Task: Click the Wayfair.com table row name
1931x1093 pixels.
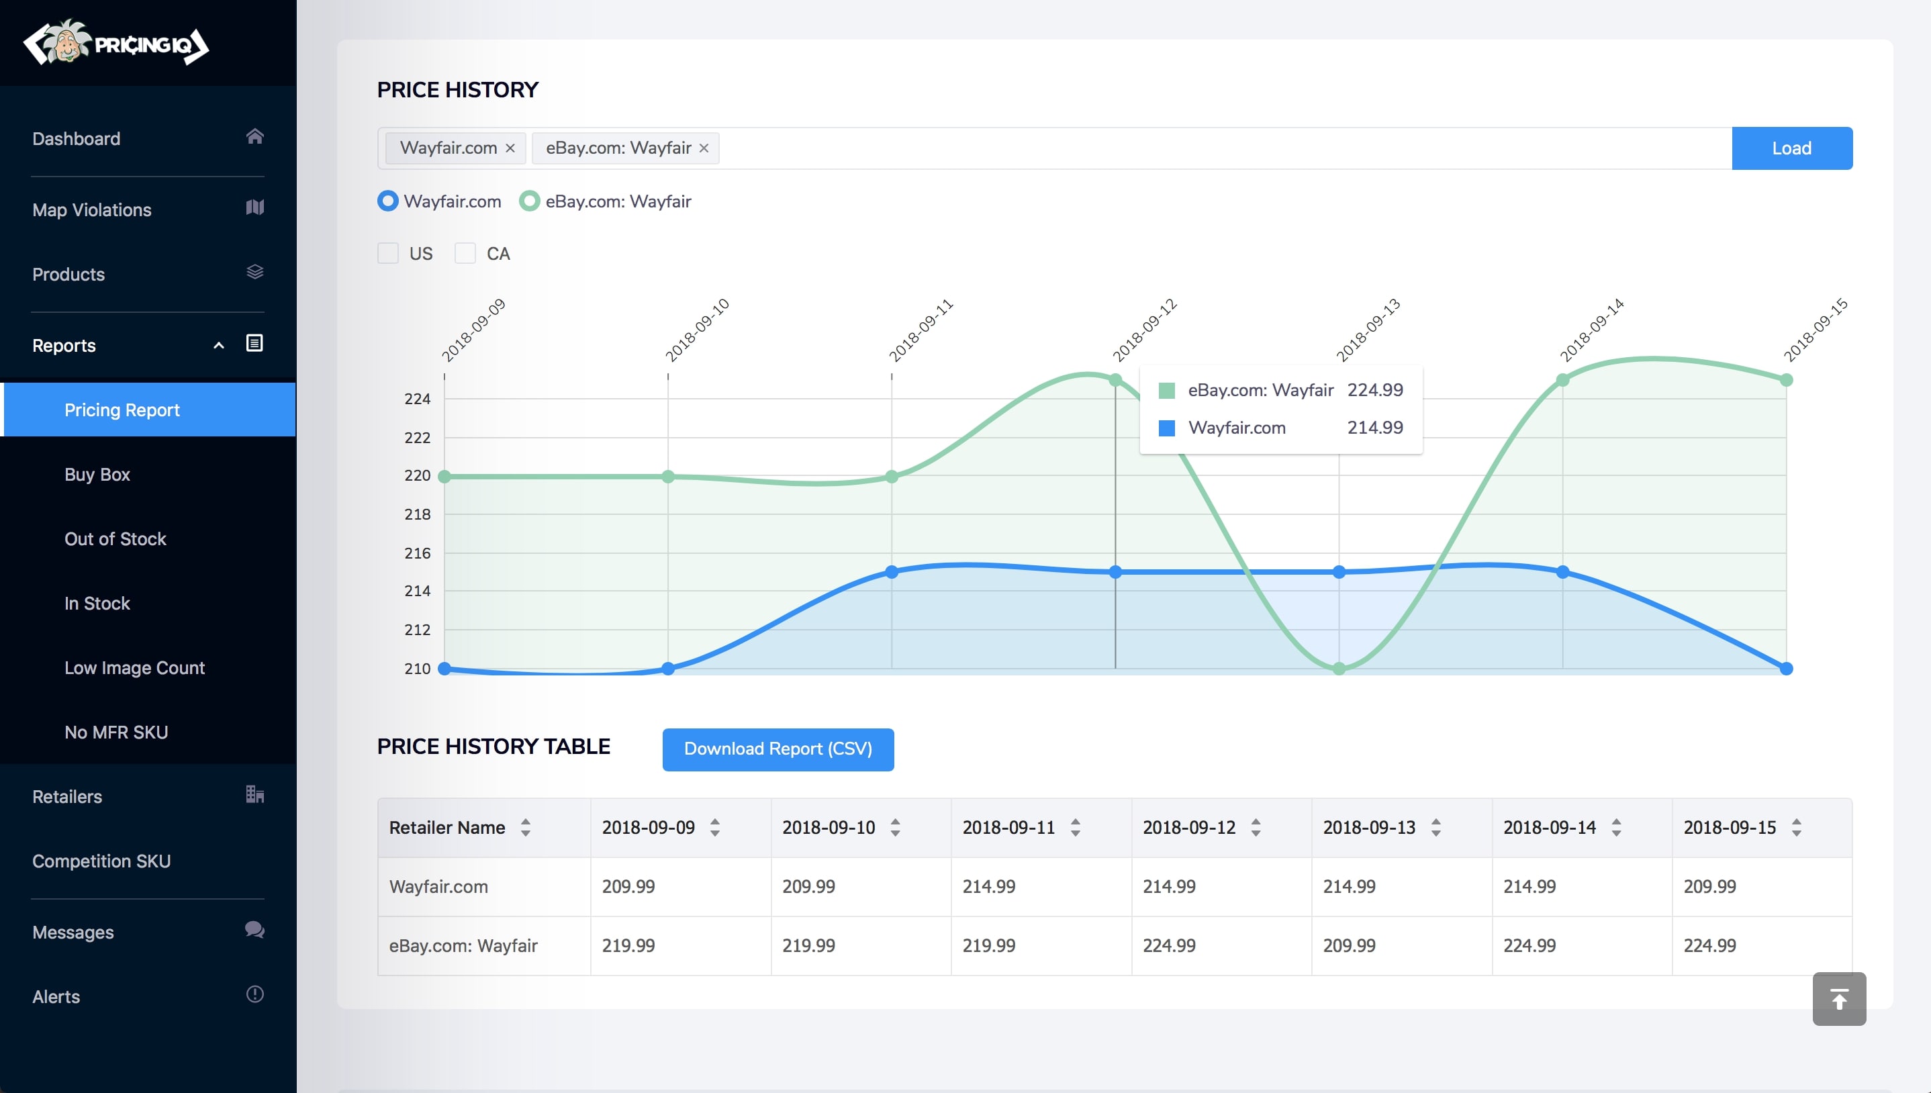Action: pyautogui.click(x=438, y=887)
